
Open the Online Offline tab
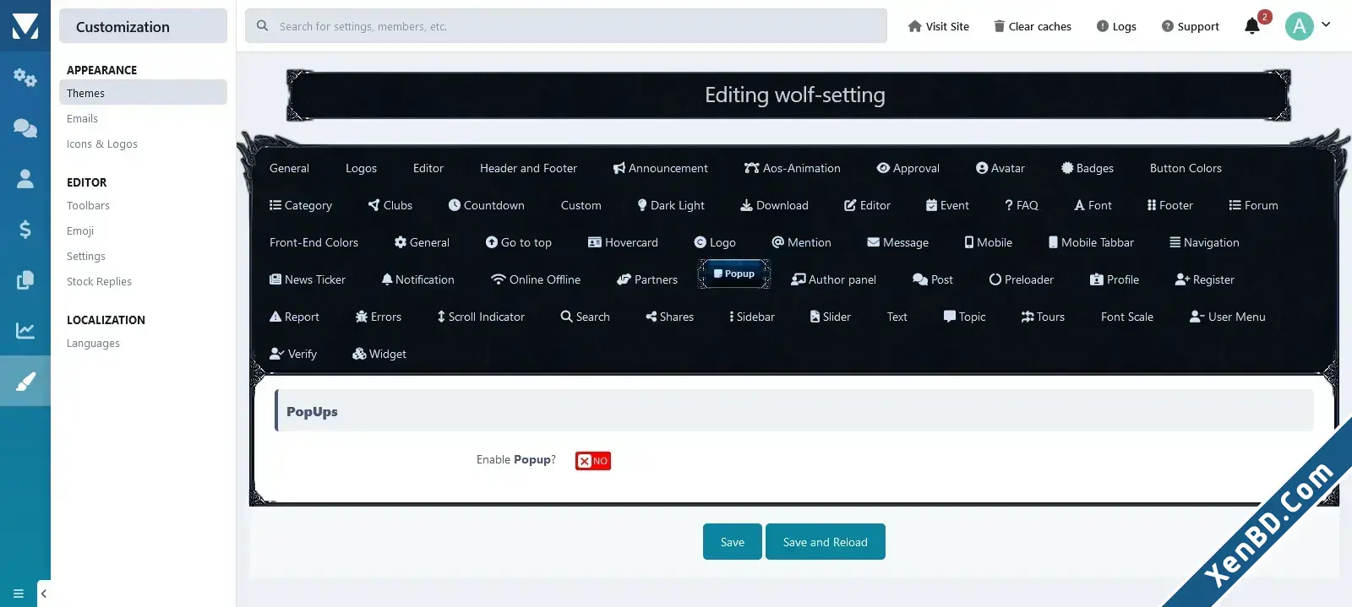point(536,279)
